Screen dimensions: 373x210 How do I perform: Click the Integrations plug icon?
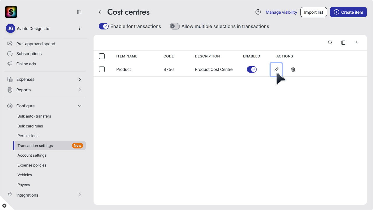click(10, 195)
